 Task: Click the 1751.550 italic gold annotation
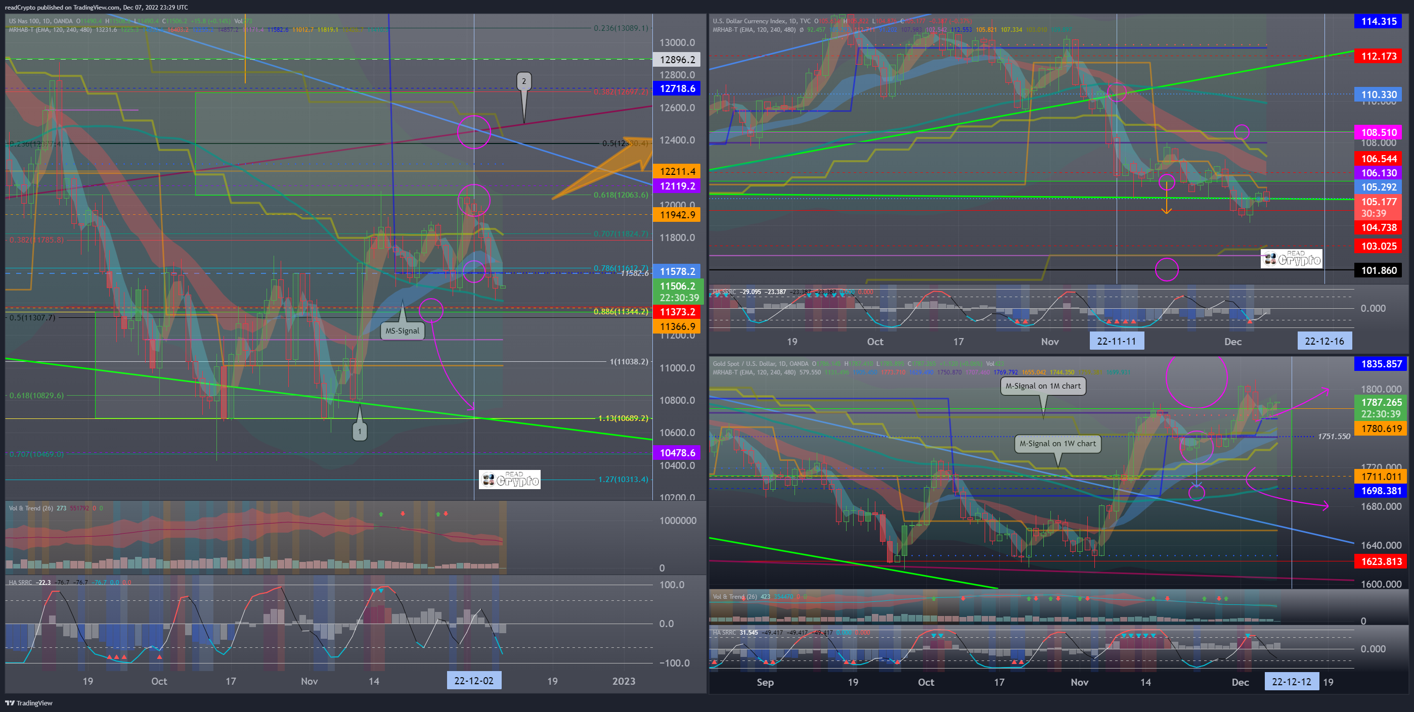[x=1334, y=437]
